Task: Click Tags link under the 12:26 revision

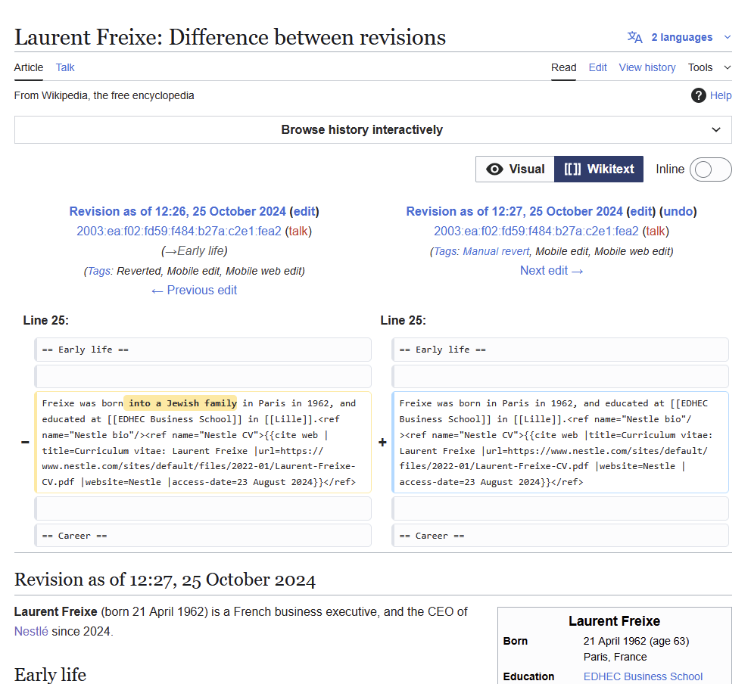Action: click(x=98, y=271)
